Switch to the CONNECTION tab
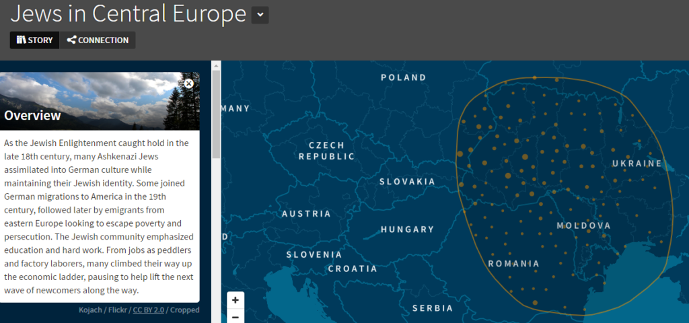 (x=98, y=40)
